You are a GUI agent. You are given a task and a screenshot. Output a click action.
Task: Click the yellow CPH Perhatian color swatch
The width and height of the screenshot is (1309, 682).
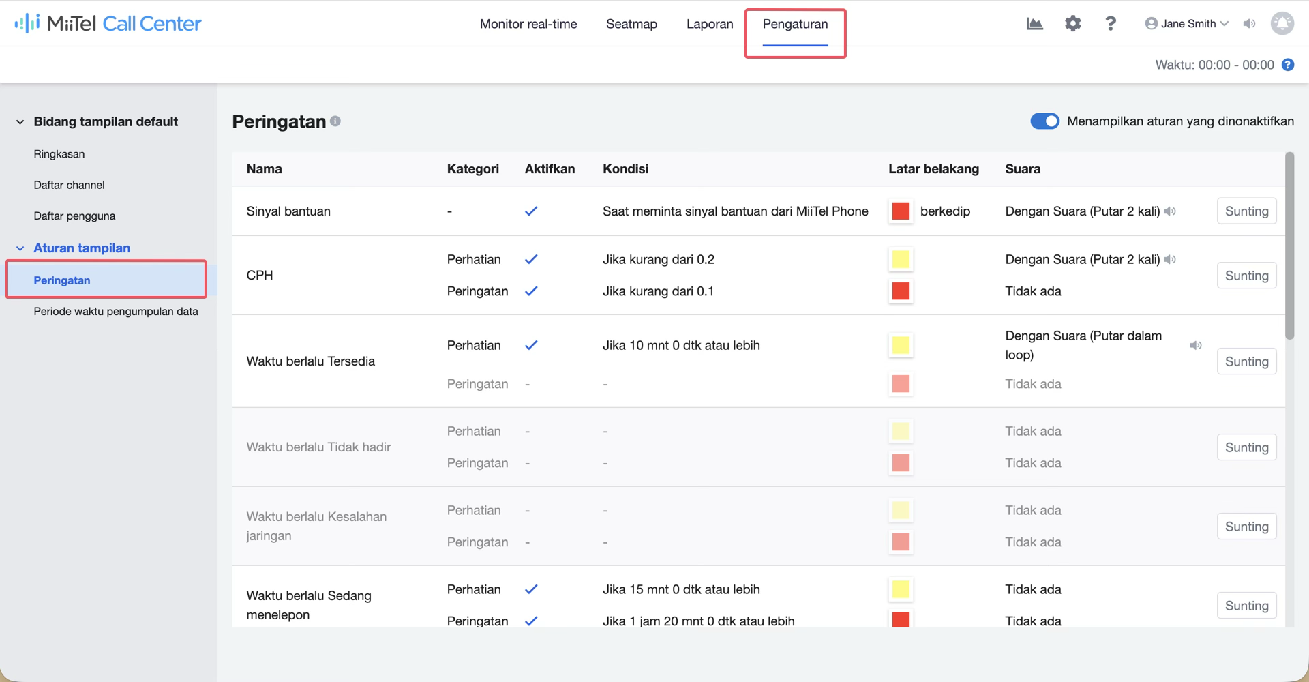coord(901,259)
